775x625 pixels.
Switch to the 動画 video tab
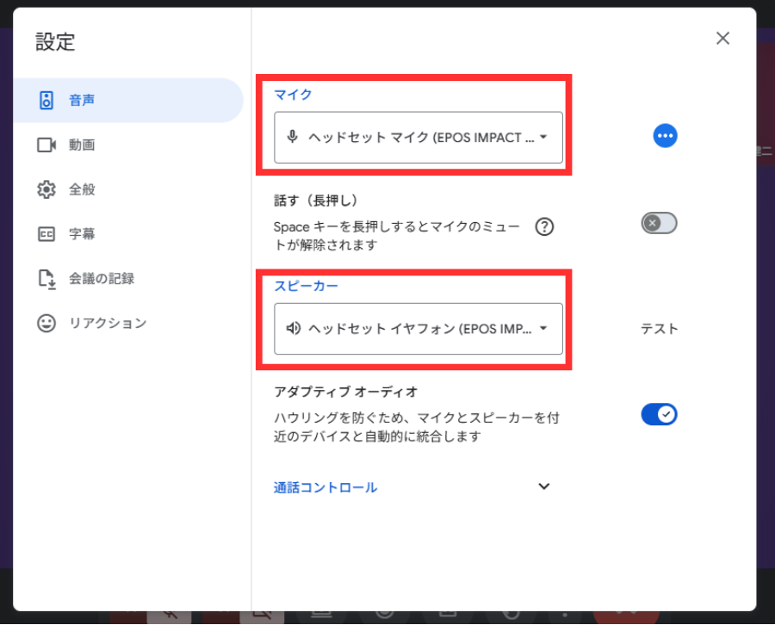point(127,145)
